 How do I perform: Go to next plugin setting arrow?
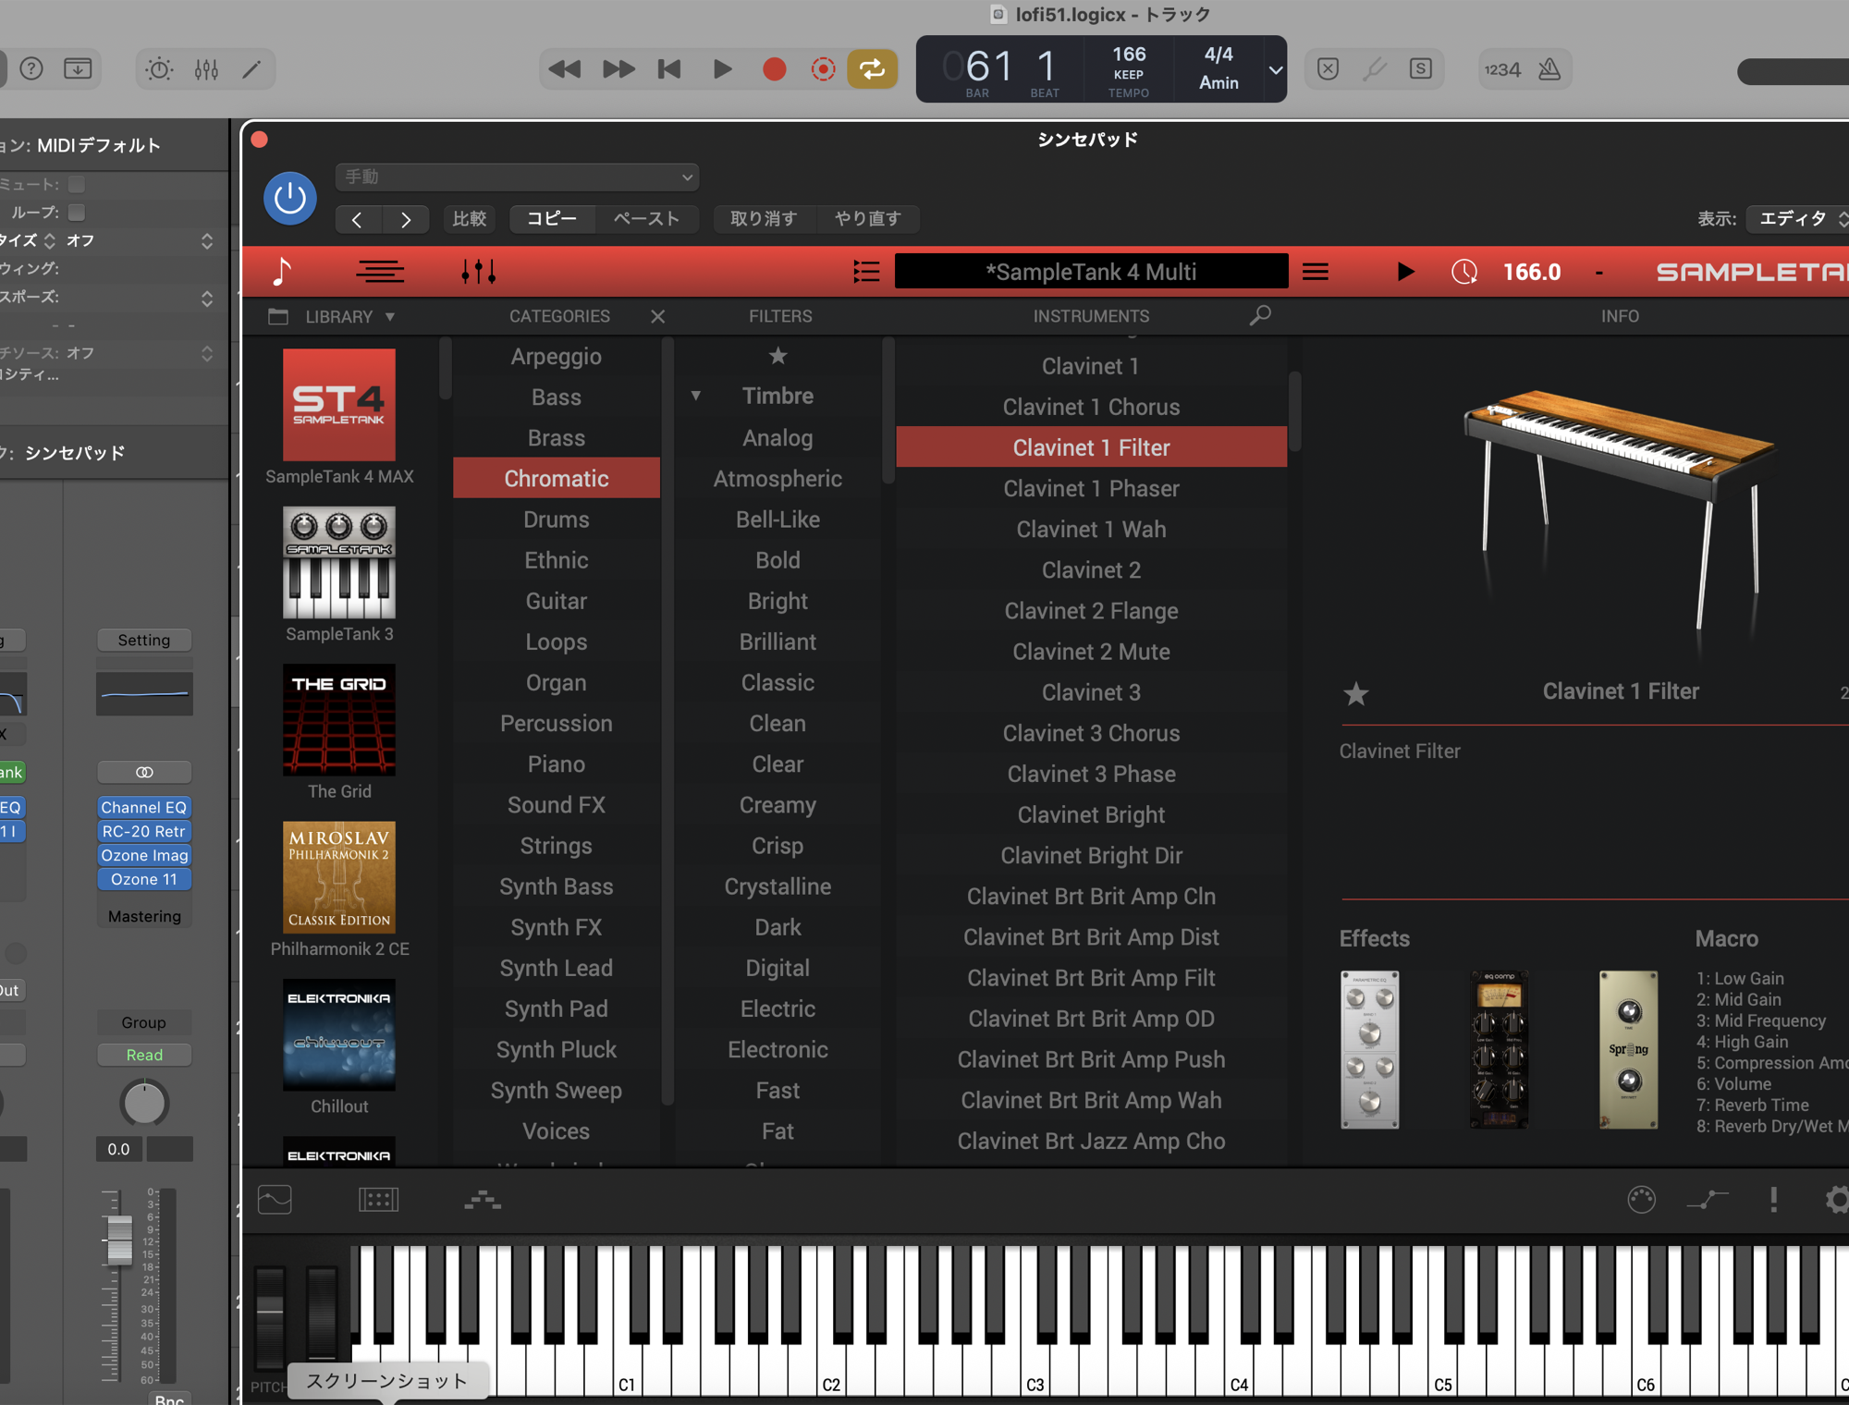(406, 219)
